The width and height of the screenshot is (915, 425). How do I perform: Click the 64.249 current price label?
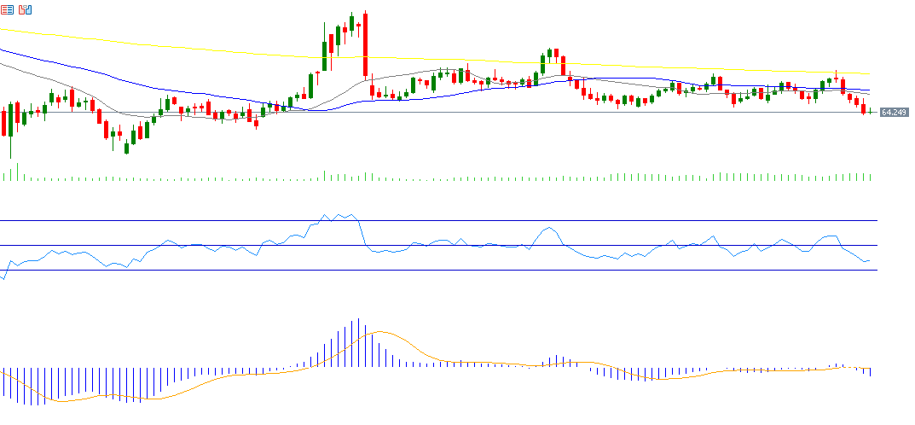click(x=893, y=113)
